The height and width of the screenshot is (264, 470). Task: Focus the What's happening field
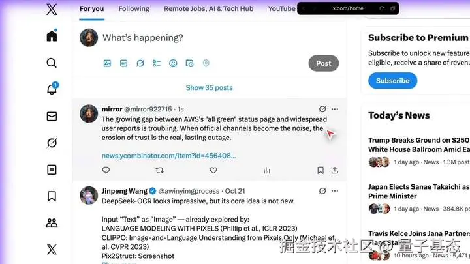[x=143, y=38]
